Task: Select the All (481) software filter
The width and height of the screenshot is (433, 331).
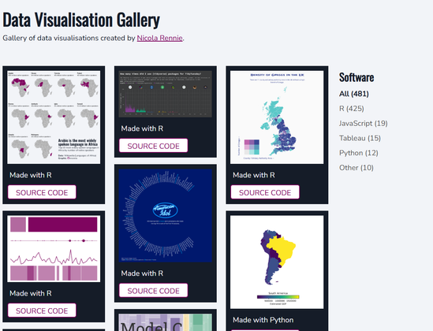Action: click(x=354, y=94)
